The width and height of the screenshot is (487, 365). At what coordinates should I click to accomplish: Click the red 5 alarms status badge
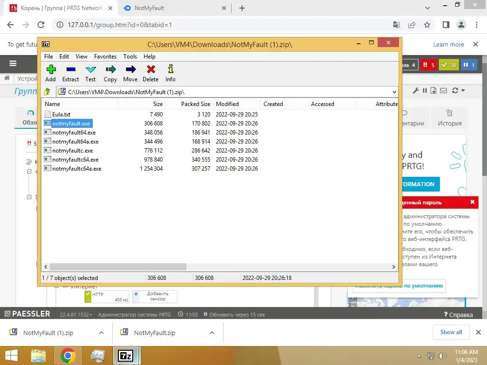click(429, 65)
